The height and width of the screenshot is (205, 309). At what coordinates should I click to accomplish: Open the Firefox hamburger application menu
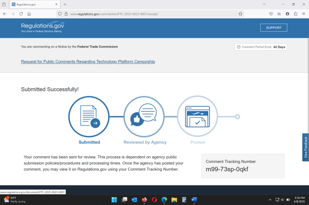(x=303, y=14)
